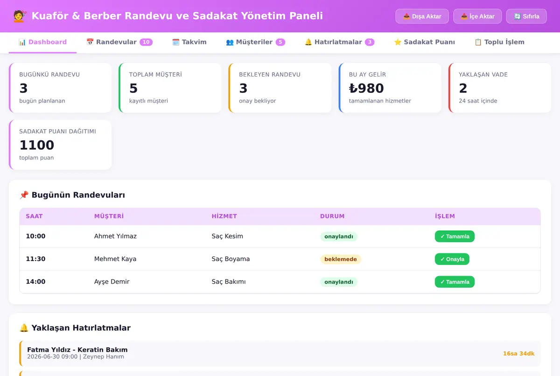This screenshot has height=376, width=560.
Task: Select the 11:30 time cell
Action: (35, 259)
